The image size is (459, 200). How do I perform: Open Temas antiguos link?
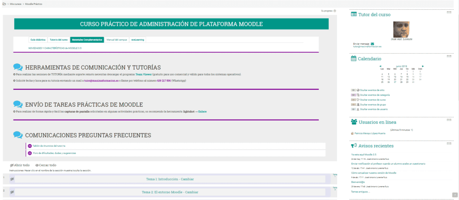[x=361, y=192]
